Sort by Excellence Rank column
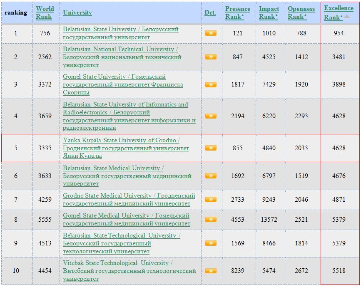 339,12
